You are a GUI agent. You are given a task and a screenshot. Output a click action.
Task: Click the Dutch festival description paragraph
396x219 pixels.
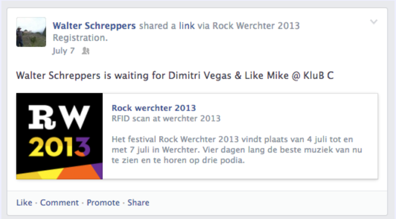(237, 150)
